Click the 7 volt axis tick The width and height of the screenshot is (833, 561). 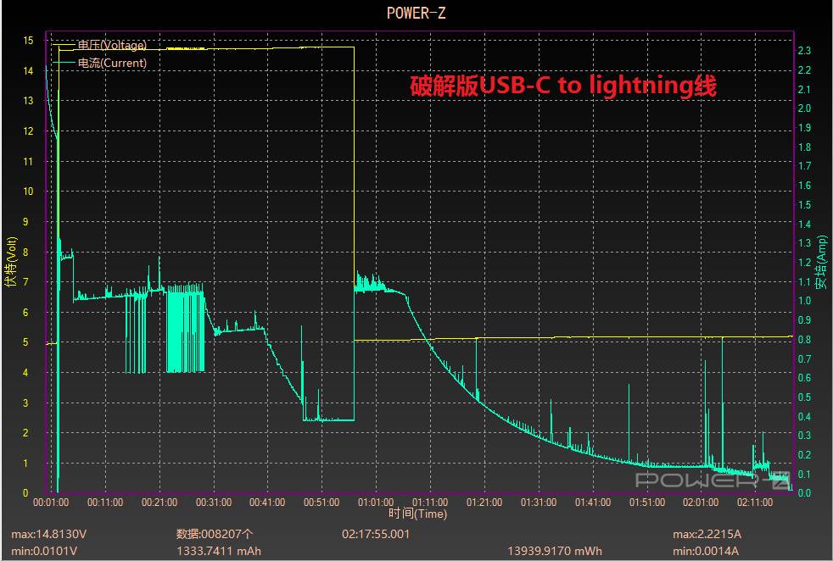coord(25,282)
